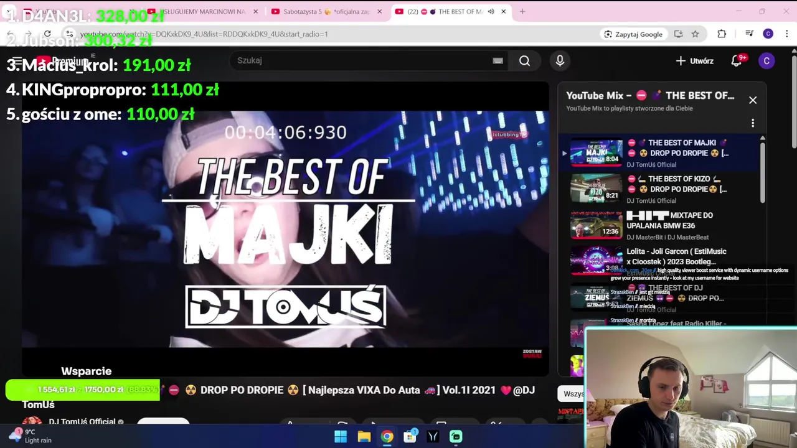The width and height of the screenshot is (797, 448).
Task: Close the SŁUGUJEMY MARCINOWI tab
Action: point(255,11)
